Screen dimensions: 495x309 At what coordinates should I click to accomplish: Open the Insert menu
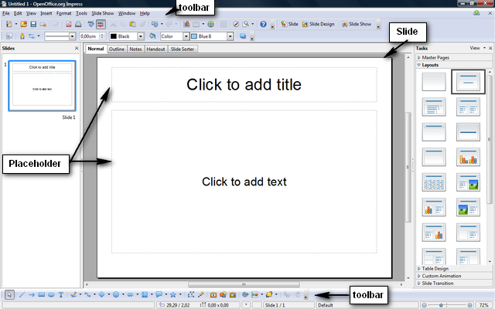46,13
